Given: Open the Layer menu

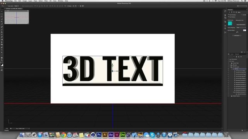Looking at the screenshot, I should 30,1.
